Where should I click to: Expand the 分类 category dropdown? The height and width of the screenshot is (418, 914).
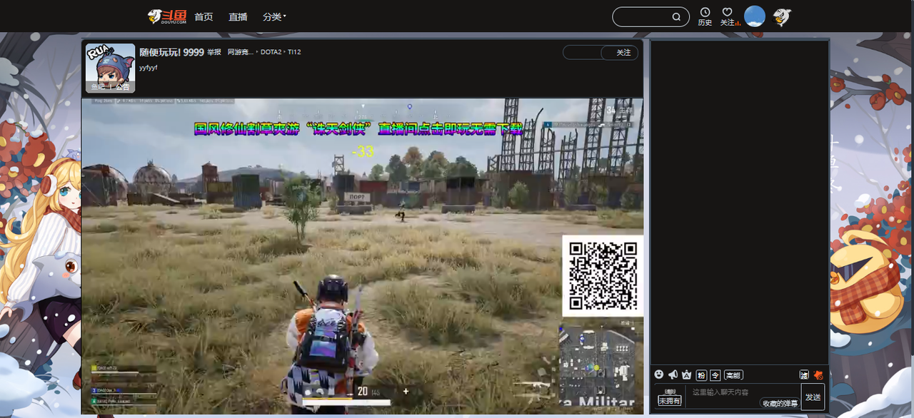tap(274, 16)
